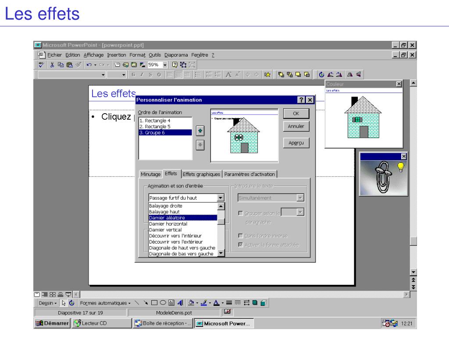Screen dimensions: 449x337
Task: Select 'Damier horizontal' in the effects list
Action: point(183,224)
